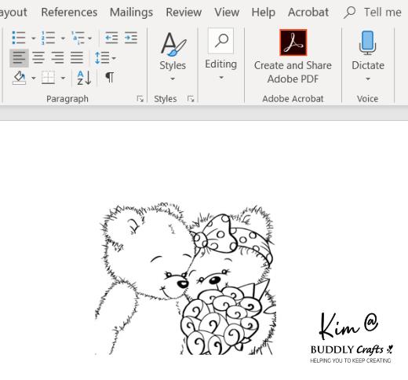The width and height of the screenshot is (408, 380).
Task: Click Increase Indent icon
Action: [131, 38]
